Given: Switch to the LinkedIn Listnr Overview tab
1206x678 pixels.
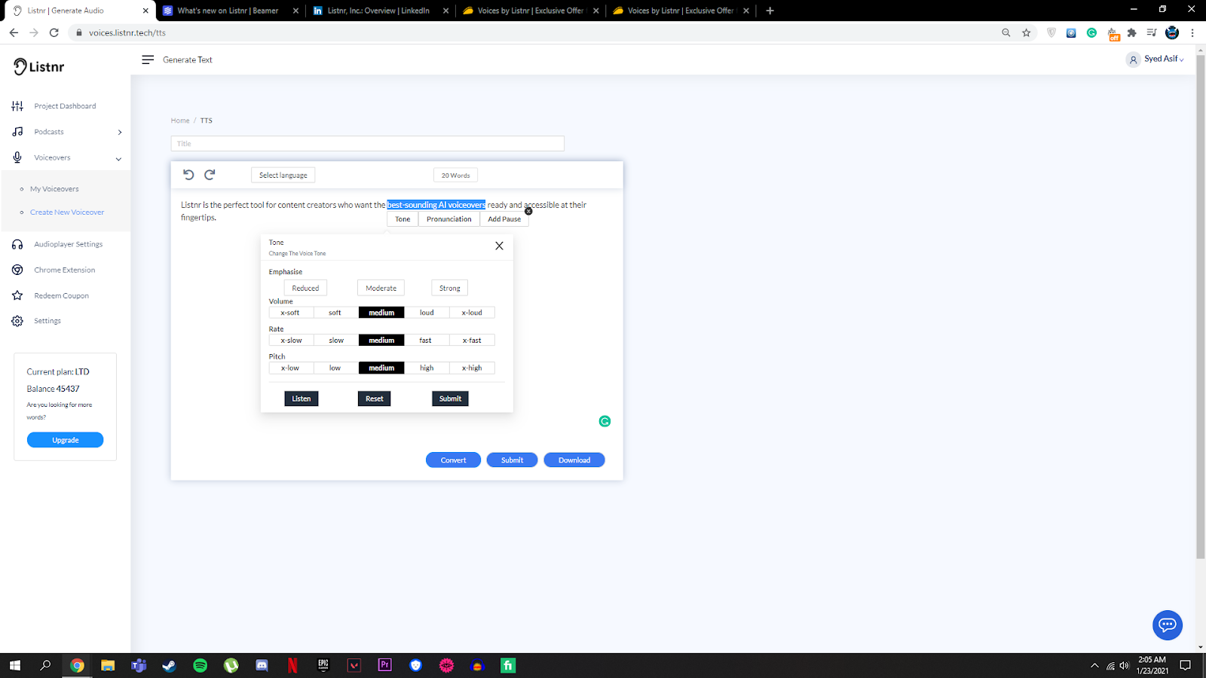Looking at the screenshot, I should pyautogui.click(x=381, y=11).
